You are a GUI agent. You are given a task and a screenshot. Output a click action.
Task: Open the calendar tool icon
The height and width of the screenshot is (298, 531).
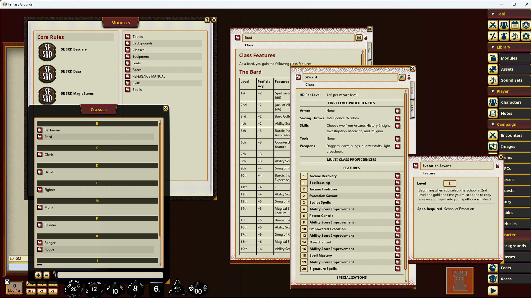(515, 25)
